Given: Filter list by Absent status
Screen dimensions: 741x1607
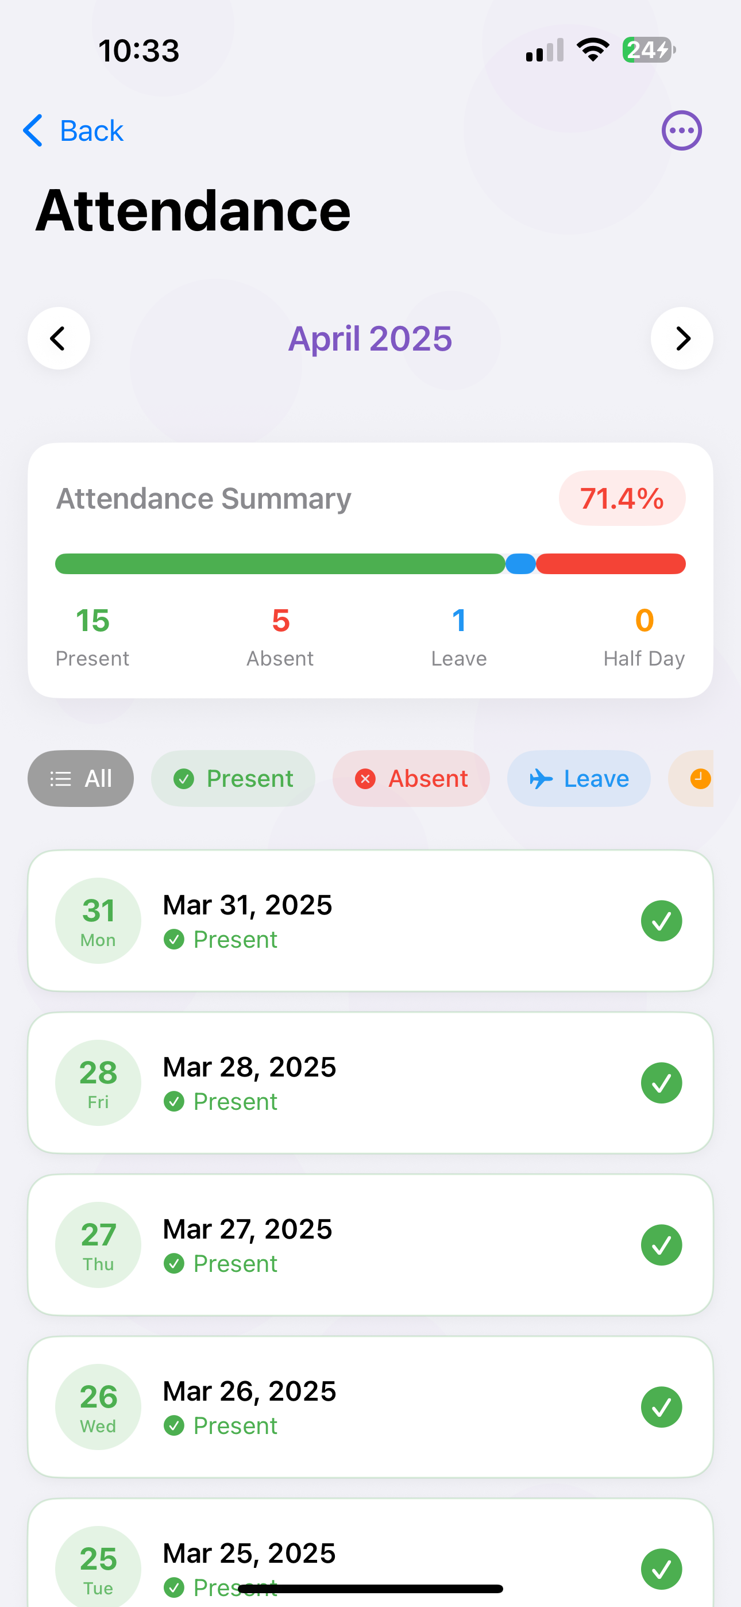Looking at the screenshot, I should tap(411, 779).
